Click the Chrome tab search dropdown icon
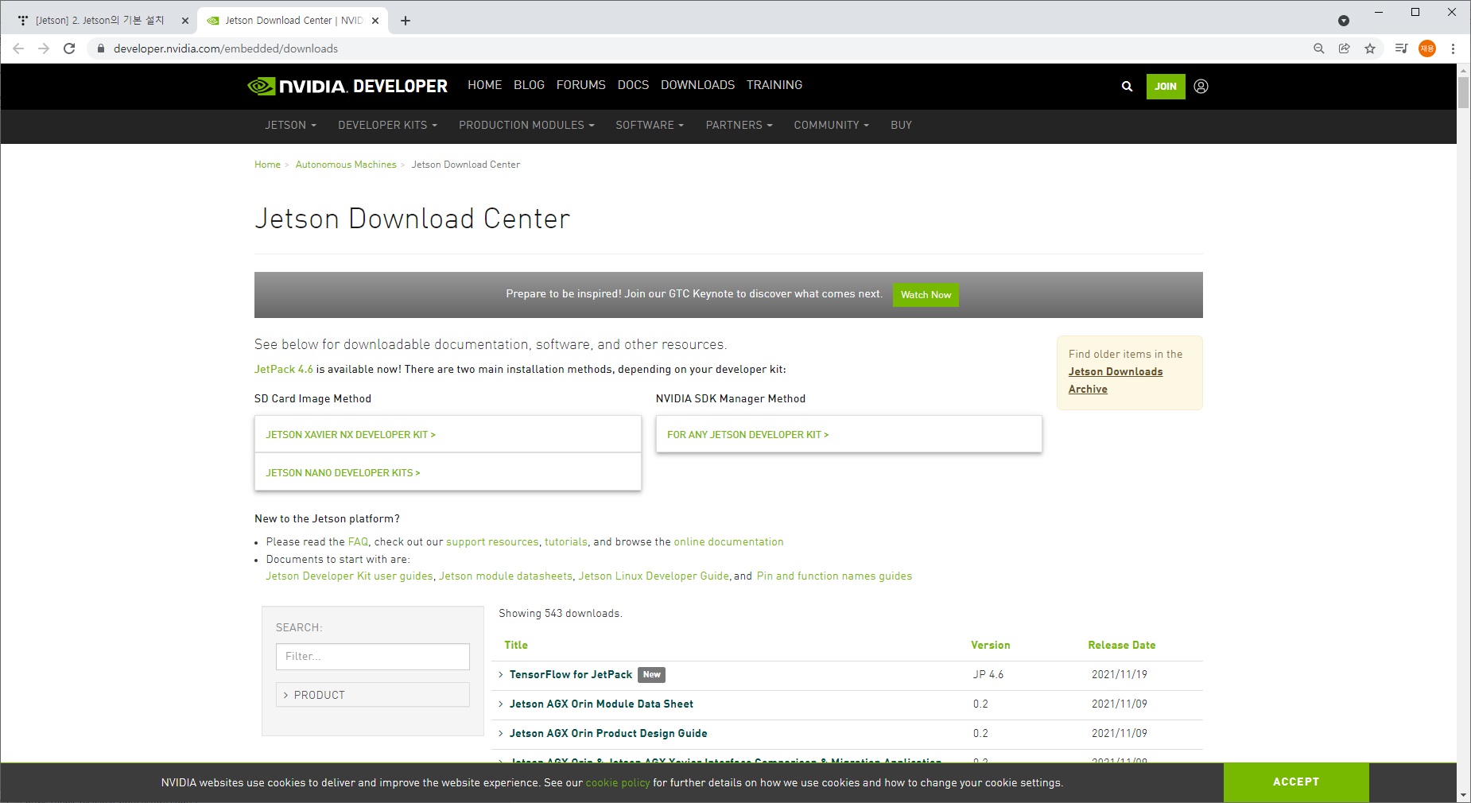 click(x=1344, y=21)
